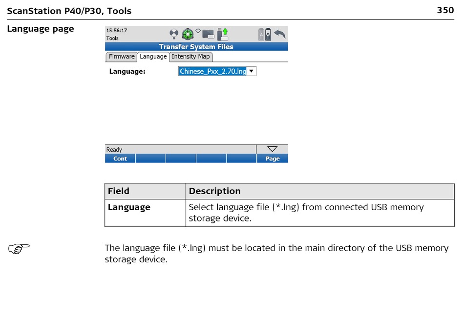Click the note about the main directory
The image size is (464, 316).
tap(276, 254)
